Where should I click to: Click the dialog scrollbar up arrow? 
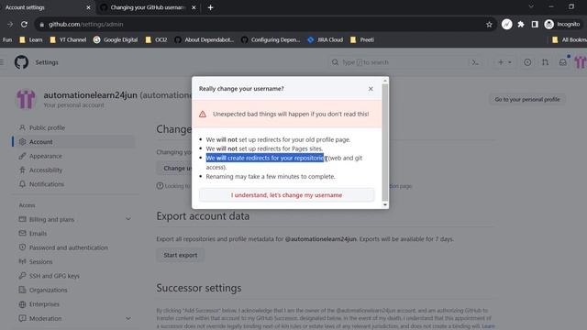385,81
